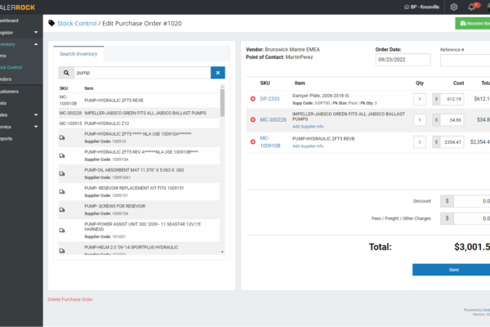Viewport: 490px width, 327px height.
Task: Clear the pump search with X button
Action: click(218, 73)
